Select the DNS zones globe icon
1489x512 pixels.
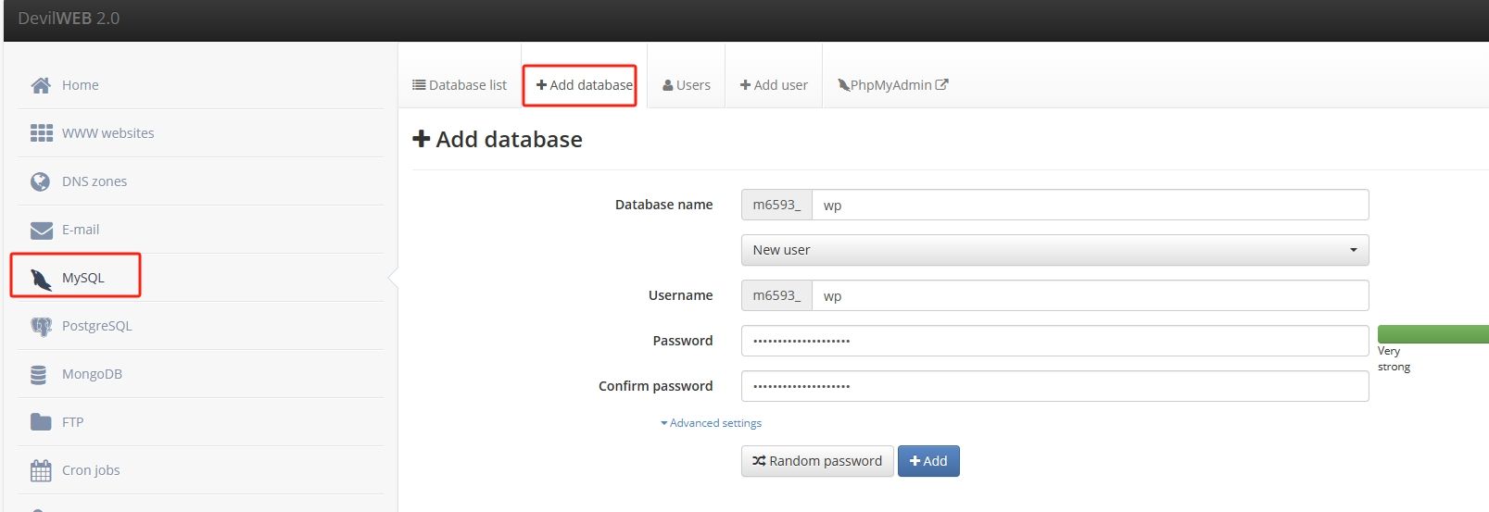[x=40, y=181]
